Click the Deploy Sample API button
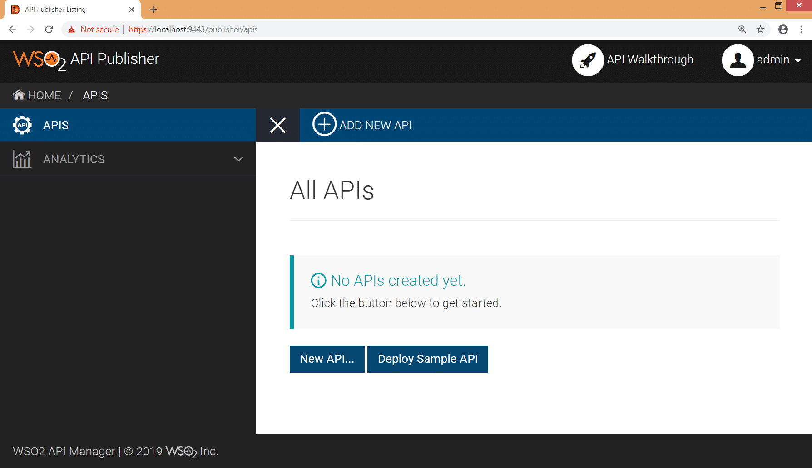Screen dimensions: 812x468 point(427,359)
